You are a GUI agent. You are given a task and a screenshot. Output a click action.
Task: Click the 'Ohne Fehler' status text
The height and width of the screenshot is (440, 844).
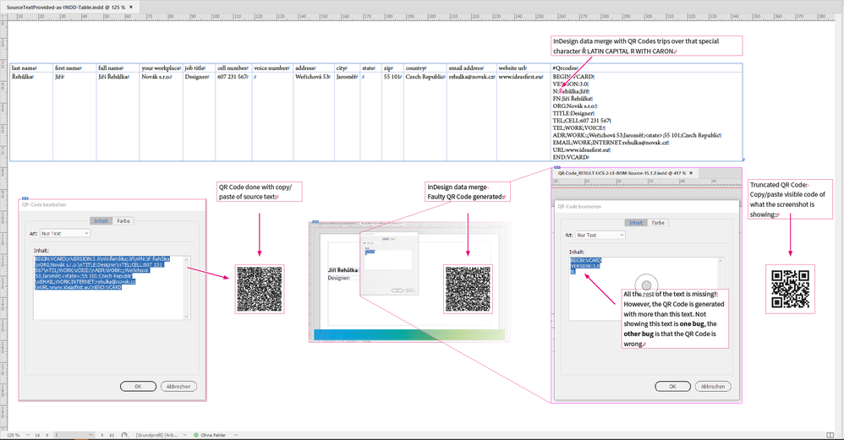point(213,435)
